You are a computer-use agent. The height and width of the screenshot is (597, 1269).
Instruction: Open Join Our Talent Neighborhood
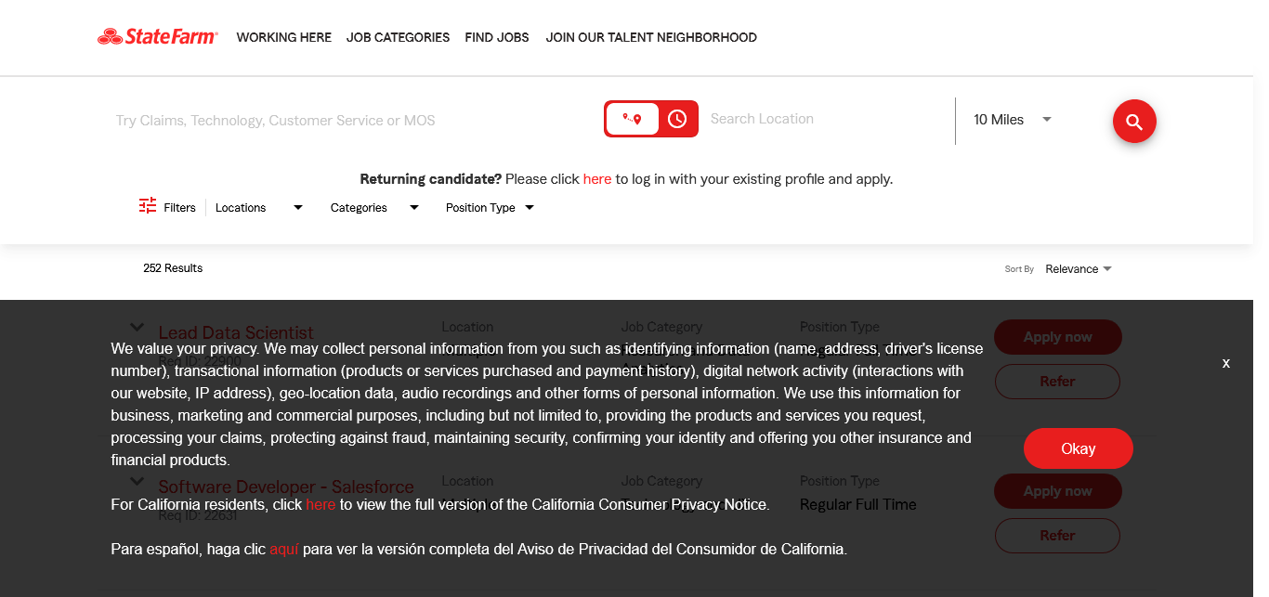(651, 38)
